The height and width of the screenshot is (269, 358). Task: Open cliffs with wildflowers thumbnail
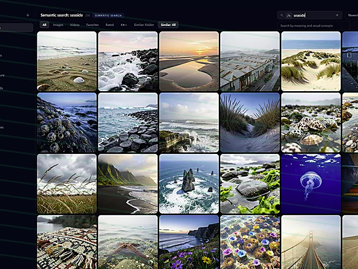tap(189, 242)
